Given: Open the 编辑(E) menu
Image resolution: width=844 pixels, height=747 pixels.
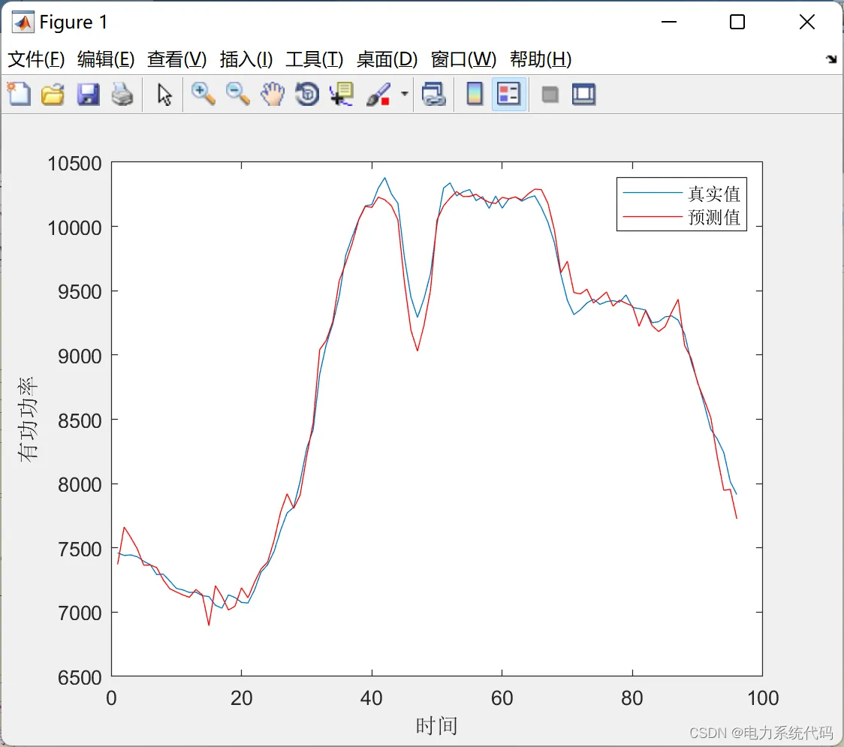Looking at the screenshot, I should click(x=106, y=59).
